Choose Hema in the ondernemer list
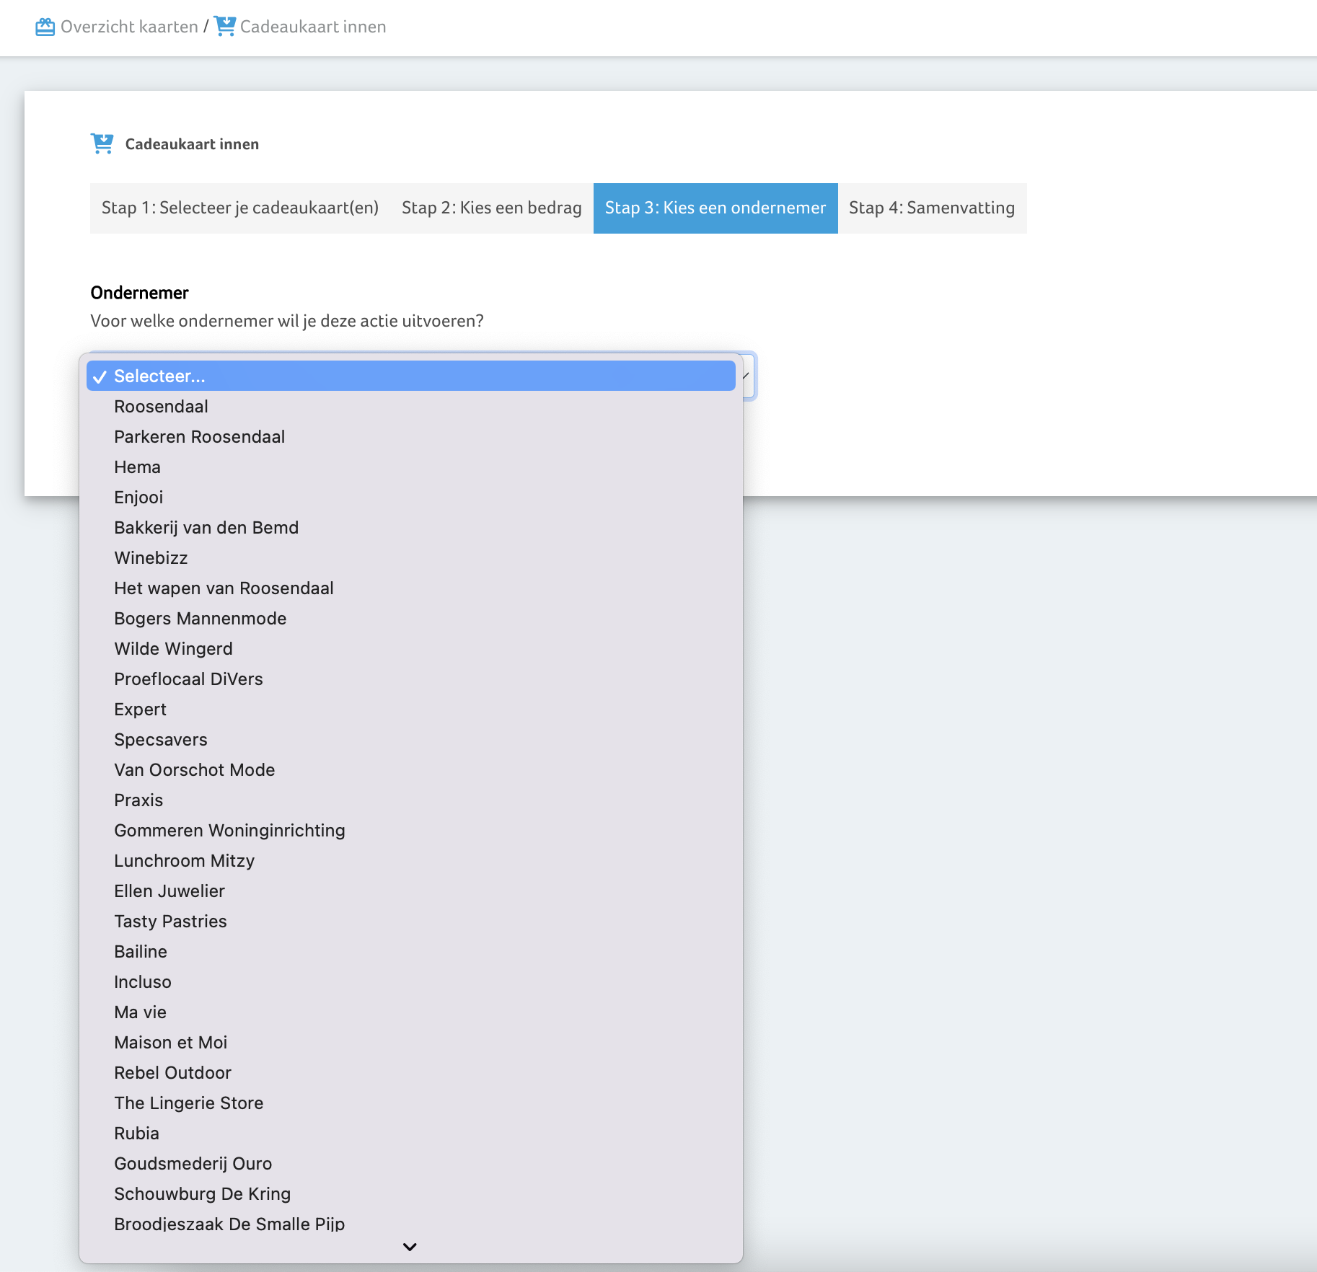This screenshot has width=1317, height=1272. pos(411,467)
